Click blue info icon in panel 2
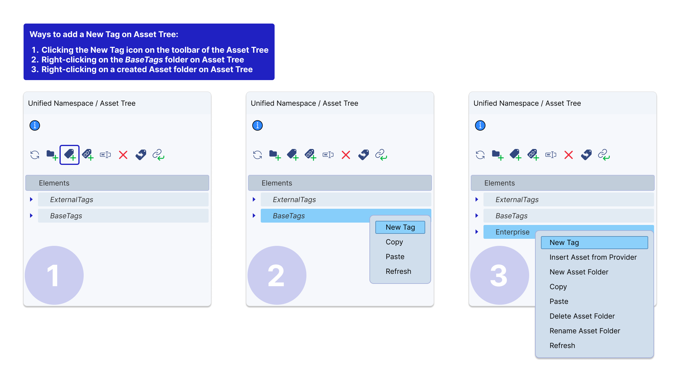The width and height of the screenshot is (680, 381). (x=257, y=125)
